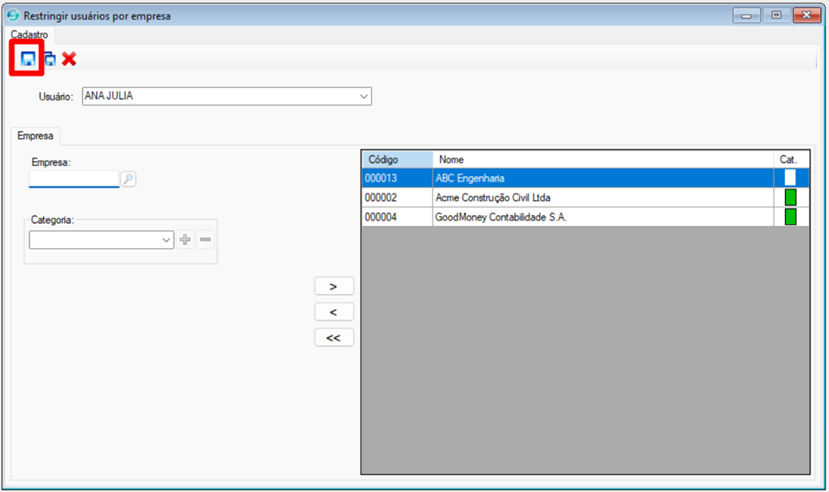Select the Acme Construção Civil Ltda row

(x=585, y=198)
